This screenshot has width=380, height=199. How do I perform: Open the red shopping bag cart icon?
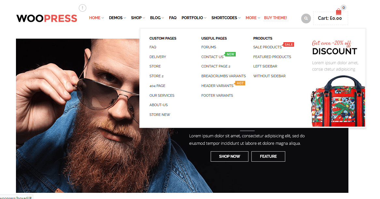[339, 12]
